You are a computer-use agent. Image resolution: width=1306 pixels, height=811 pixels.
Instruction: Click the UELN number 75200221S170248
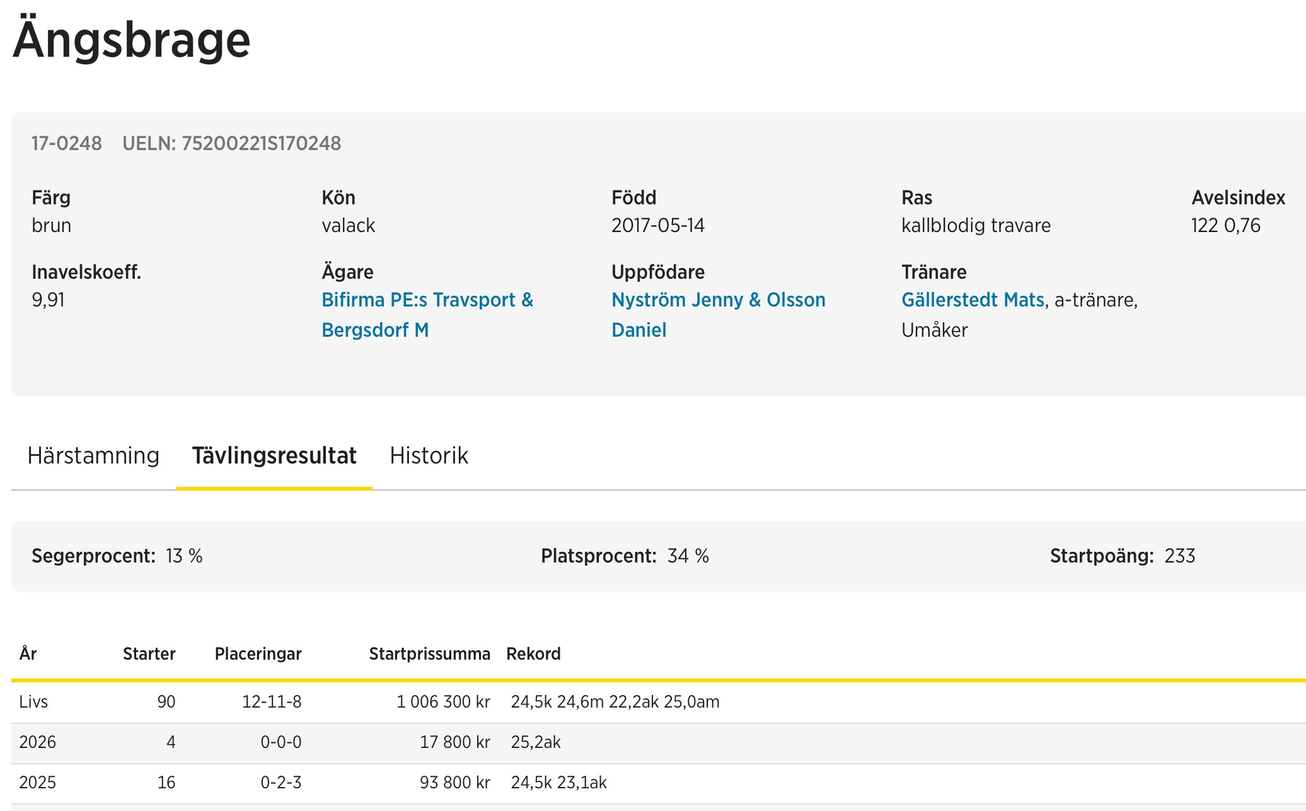[261, 144]
